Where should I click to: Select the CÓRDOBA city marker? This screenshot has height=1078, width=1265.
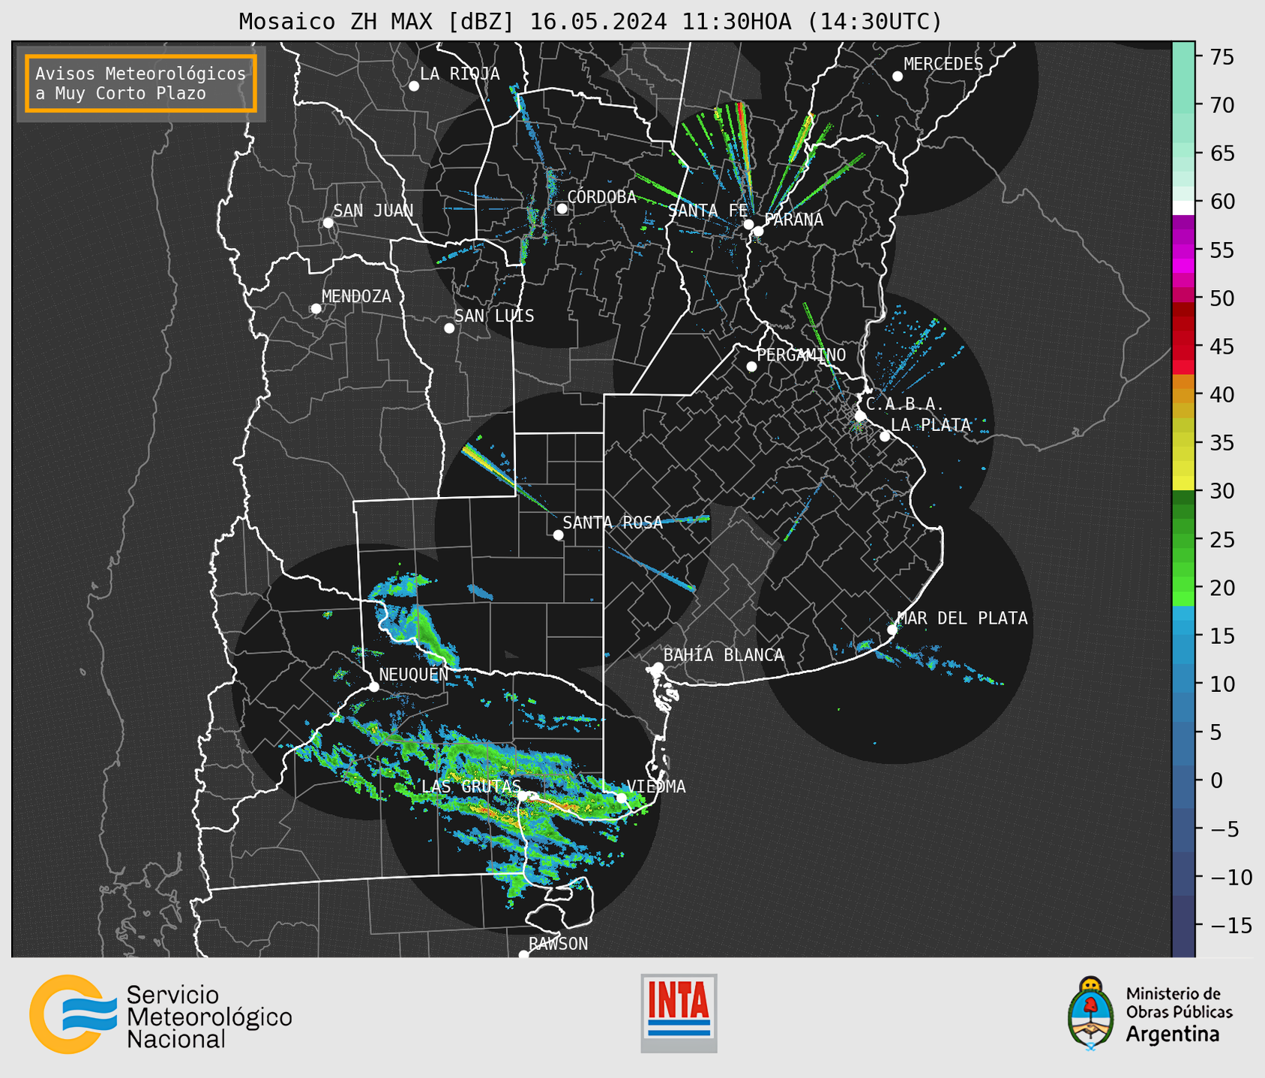click(x=562, y=208)
